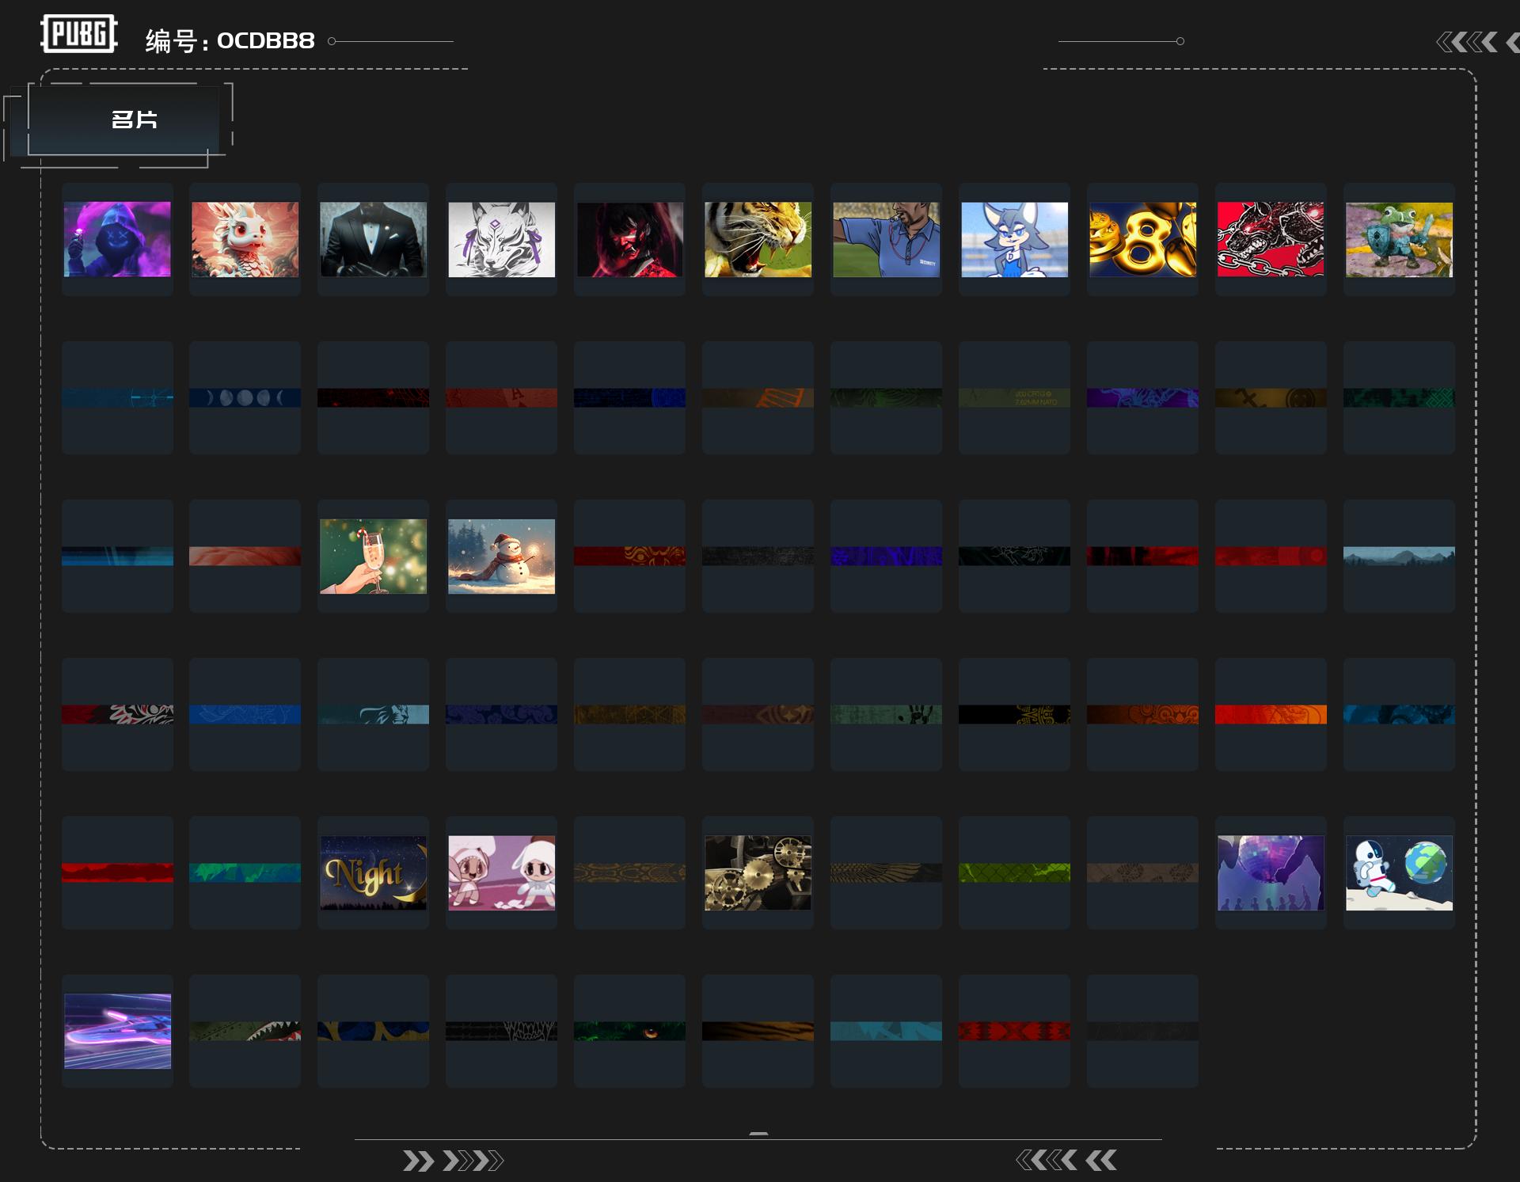The height and width of the screenshot is (1182, 1520).
Task: Click the chevron arrows at top right
Action: tap(1477, 42)
